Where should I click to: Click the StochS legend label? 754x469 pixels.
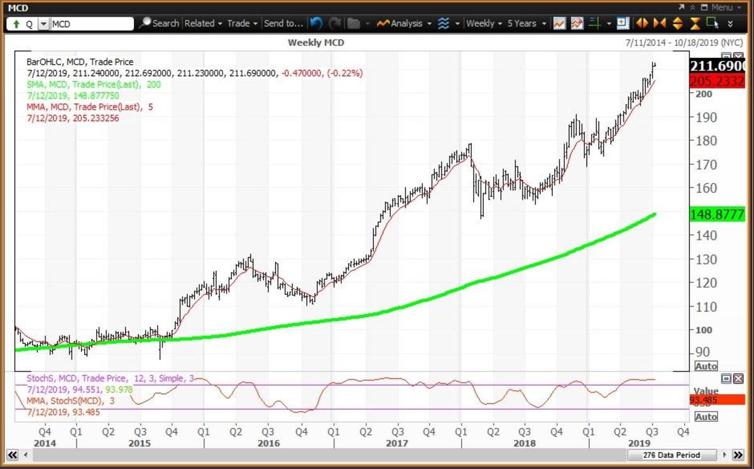coord(111,378)
